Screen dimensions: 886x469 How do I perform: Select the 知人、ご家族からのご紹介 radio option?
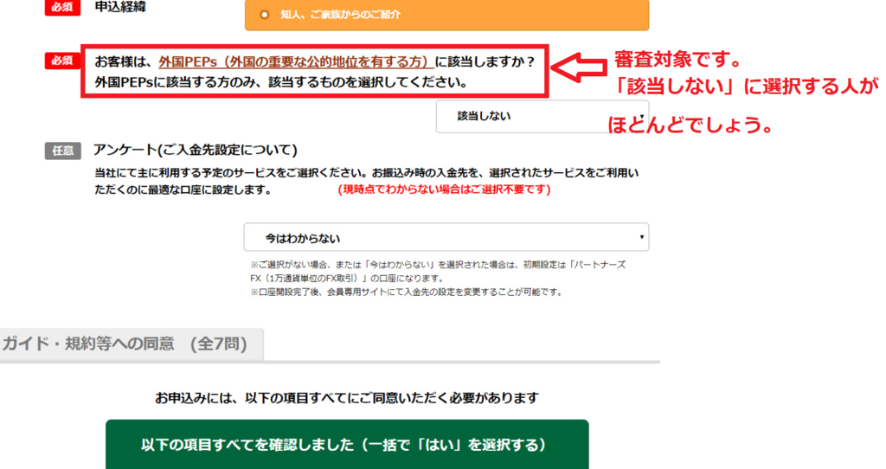[446, 15]
